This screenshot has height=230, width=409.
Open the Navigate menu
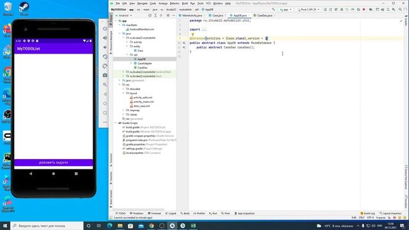coord(142,3)
